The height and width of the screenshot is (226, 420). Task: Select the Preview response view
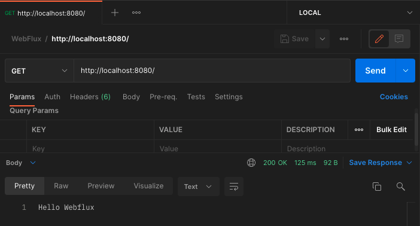point(101,186)
